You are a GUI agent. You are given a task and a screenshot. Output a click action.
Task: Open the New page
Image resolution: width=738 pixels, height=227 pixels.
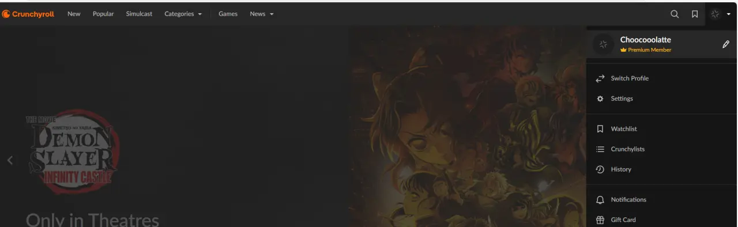click(74, 14)
